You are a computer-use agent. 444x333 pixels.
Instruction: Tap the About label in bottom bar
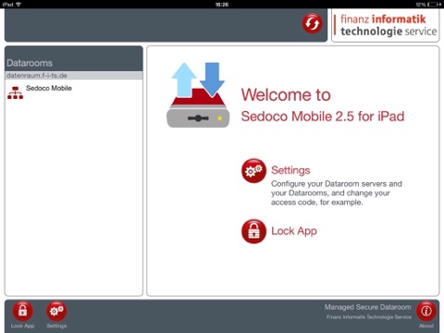(x=426, y=326)
